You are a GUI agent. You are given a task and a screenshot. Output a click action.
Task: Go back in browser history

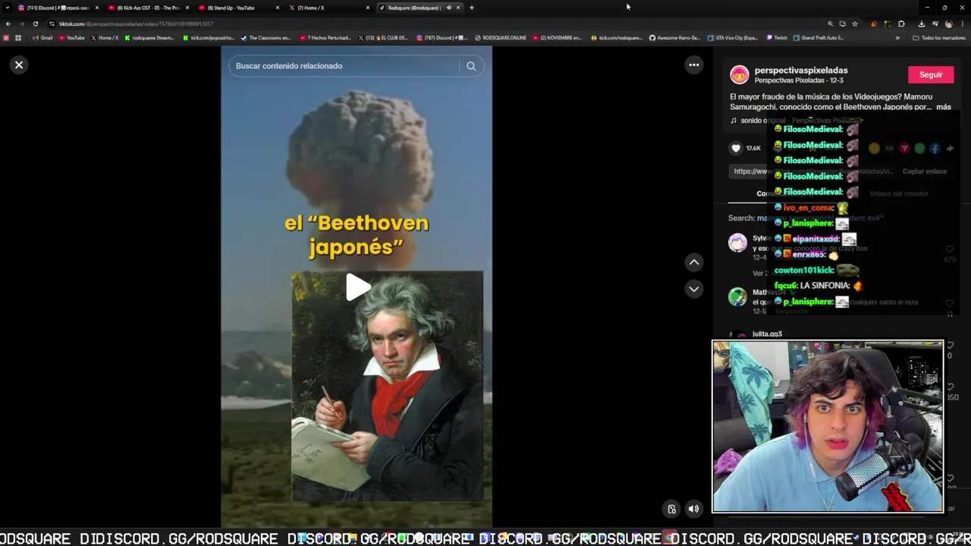8,24
